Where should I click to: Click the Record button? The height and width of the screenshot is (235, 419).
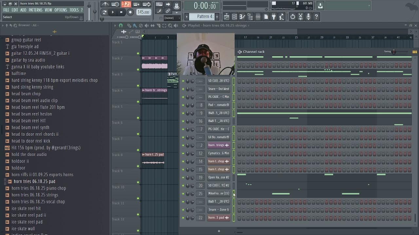pos(130,12)
